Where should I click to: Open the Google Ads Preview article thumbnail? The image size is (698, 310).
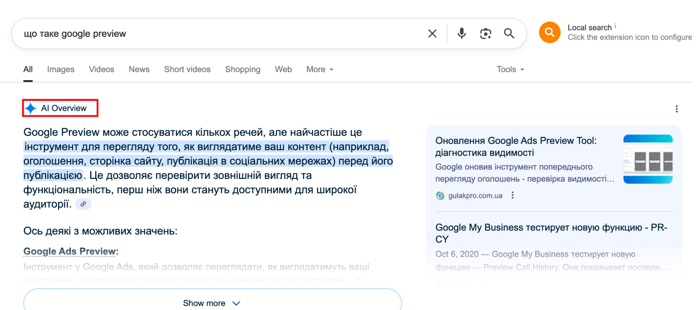click(648, 159)
